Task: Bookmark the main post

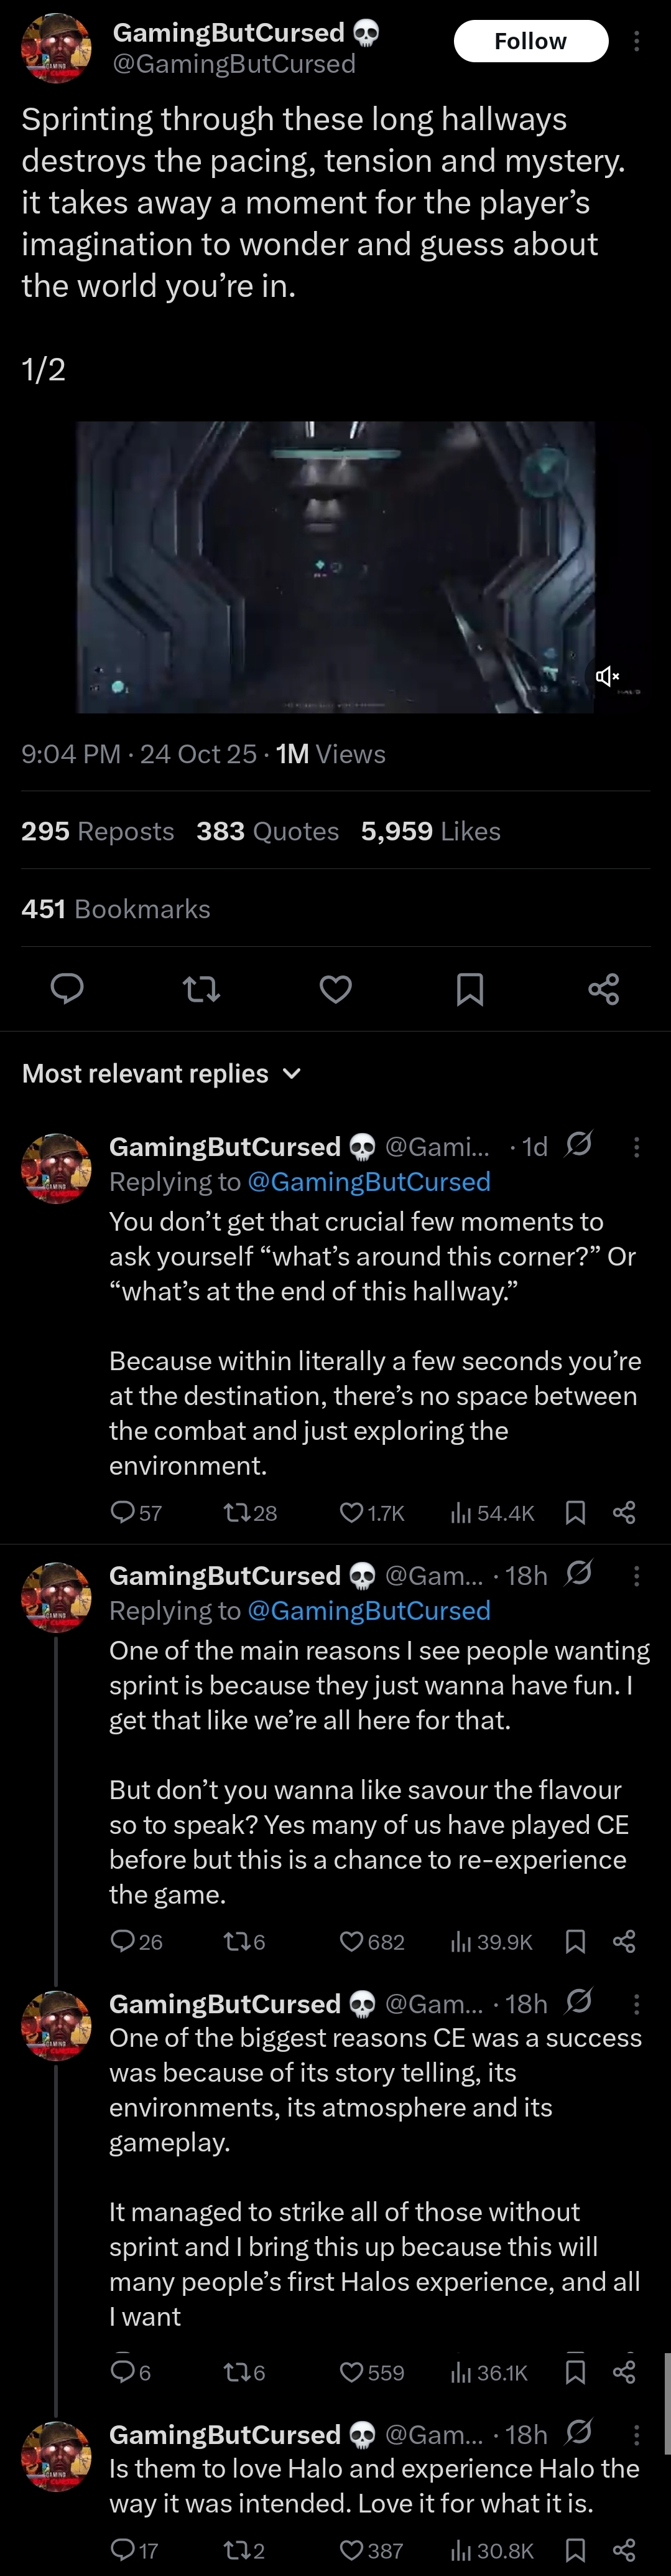Action: tap(470, 989)
